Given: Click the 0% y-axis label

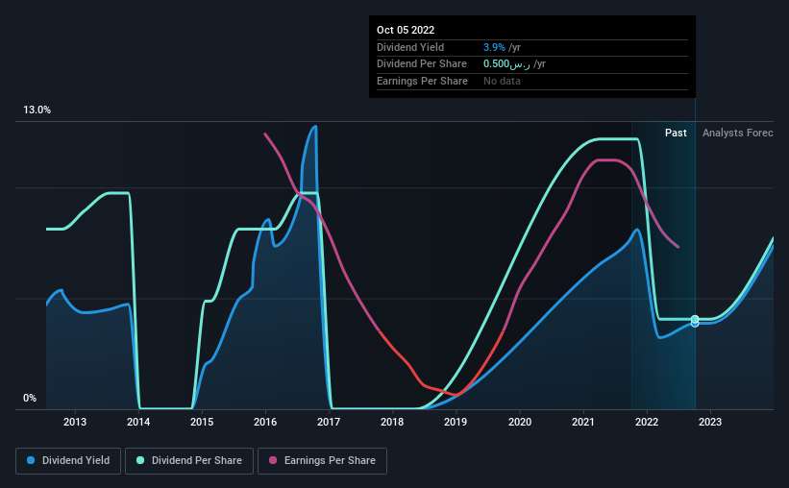Looking at the screenshot, I should point(30,398).
